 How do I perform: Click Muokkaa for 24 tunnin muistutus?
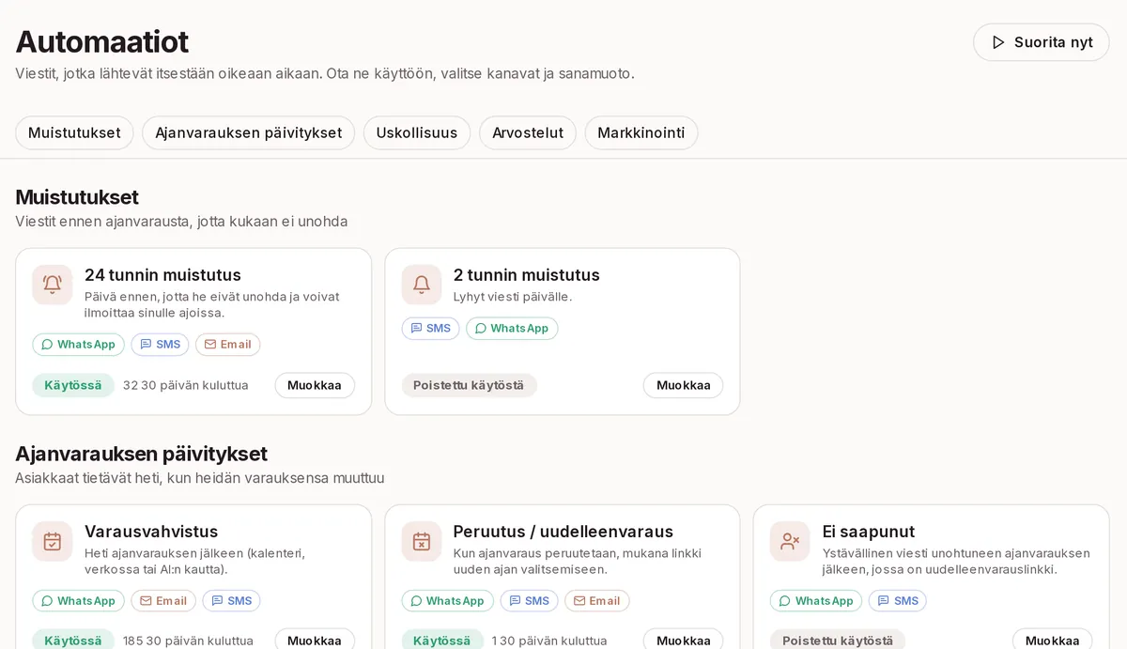point(315,385)
